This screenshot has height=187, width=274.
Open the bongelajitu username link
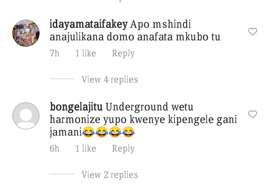click(x=76, y=107)
